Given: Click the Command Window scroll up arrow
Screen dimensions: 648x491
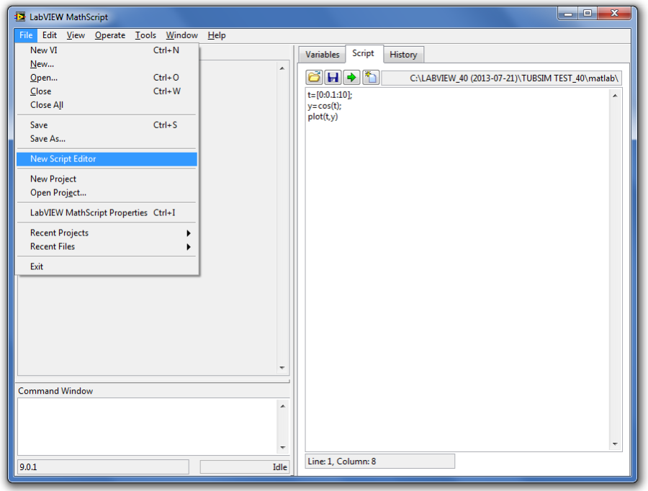Looking at the screenshot, I should (283, 406).
